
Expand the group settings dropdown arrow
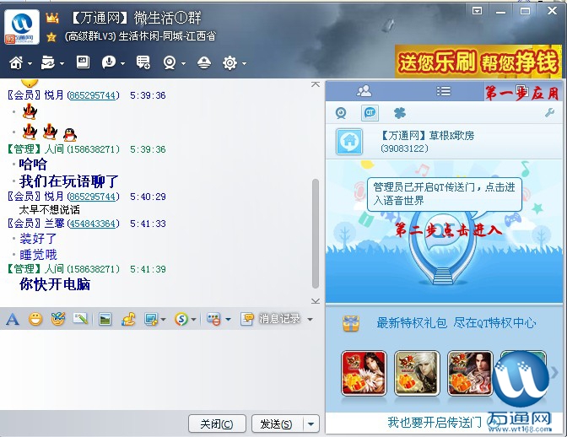[x=245, y=63]
